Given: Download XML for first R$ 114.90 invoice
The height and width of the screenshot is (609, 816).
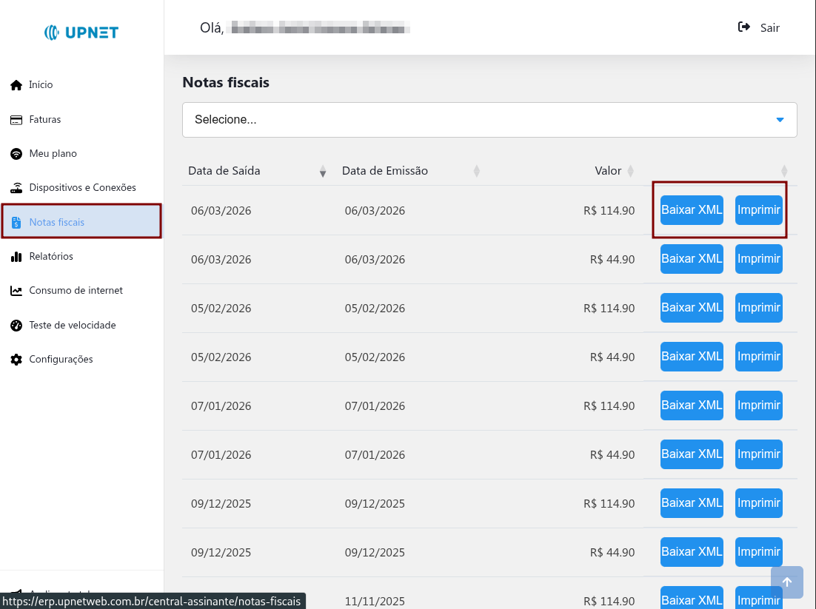Looking at the screenshot, I should 692,210.
